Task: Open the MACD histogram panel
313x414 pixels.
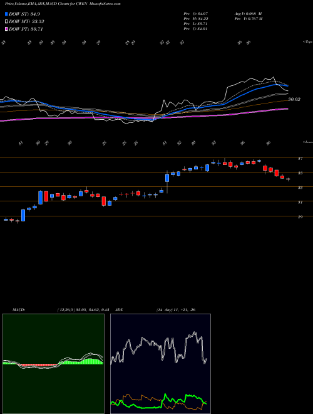Action: tap(53, 364)
